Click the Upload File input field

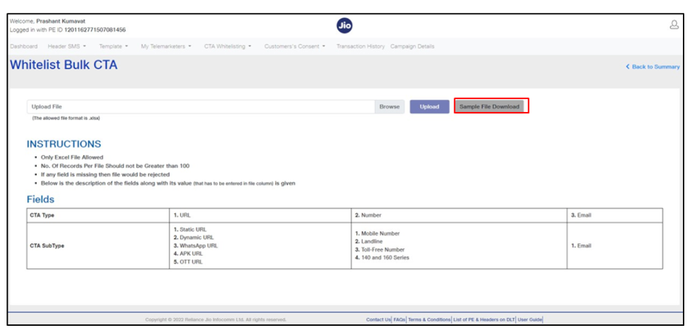(201, 107)
